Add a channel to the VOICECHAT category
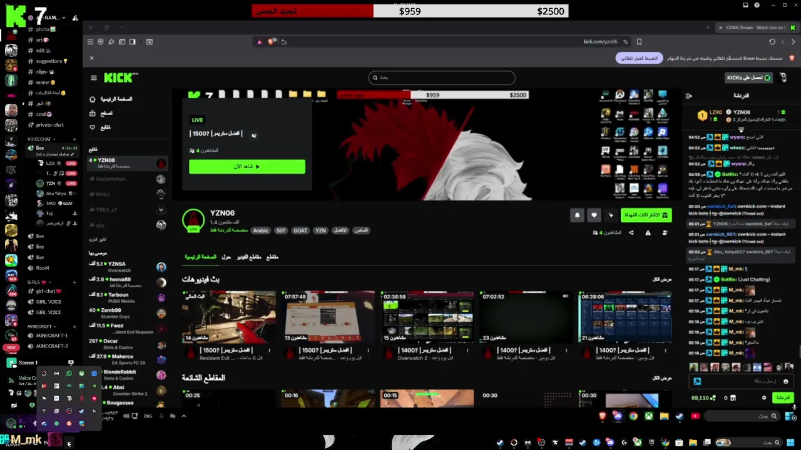 74,139
